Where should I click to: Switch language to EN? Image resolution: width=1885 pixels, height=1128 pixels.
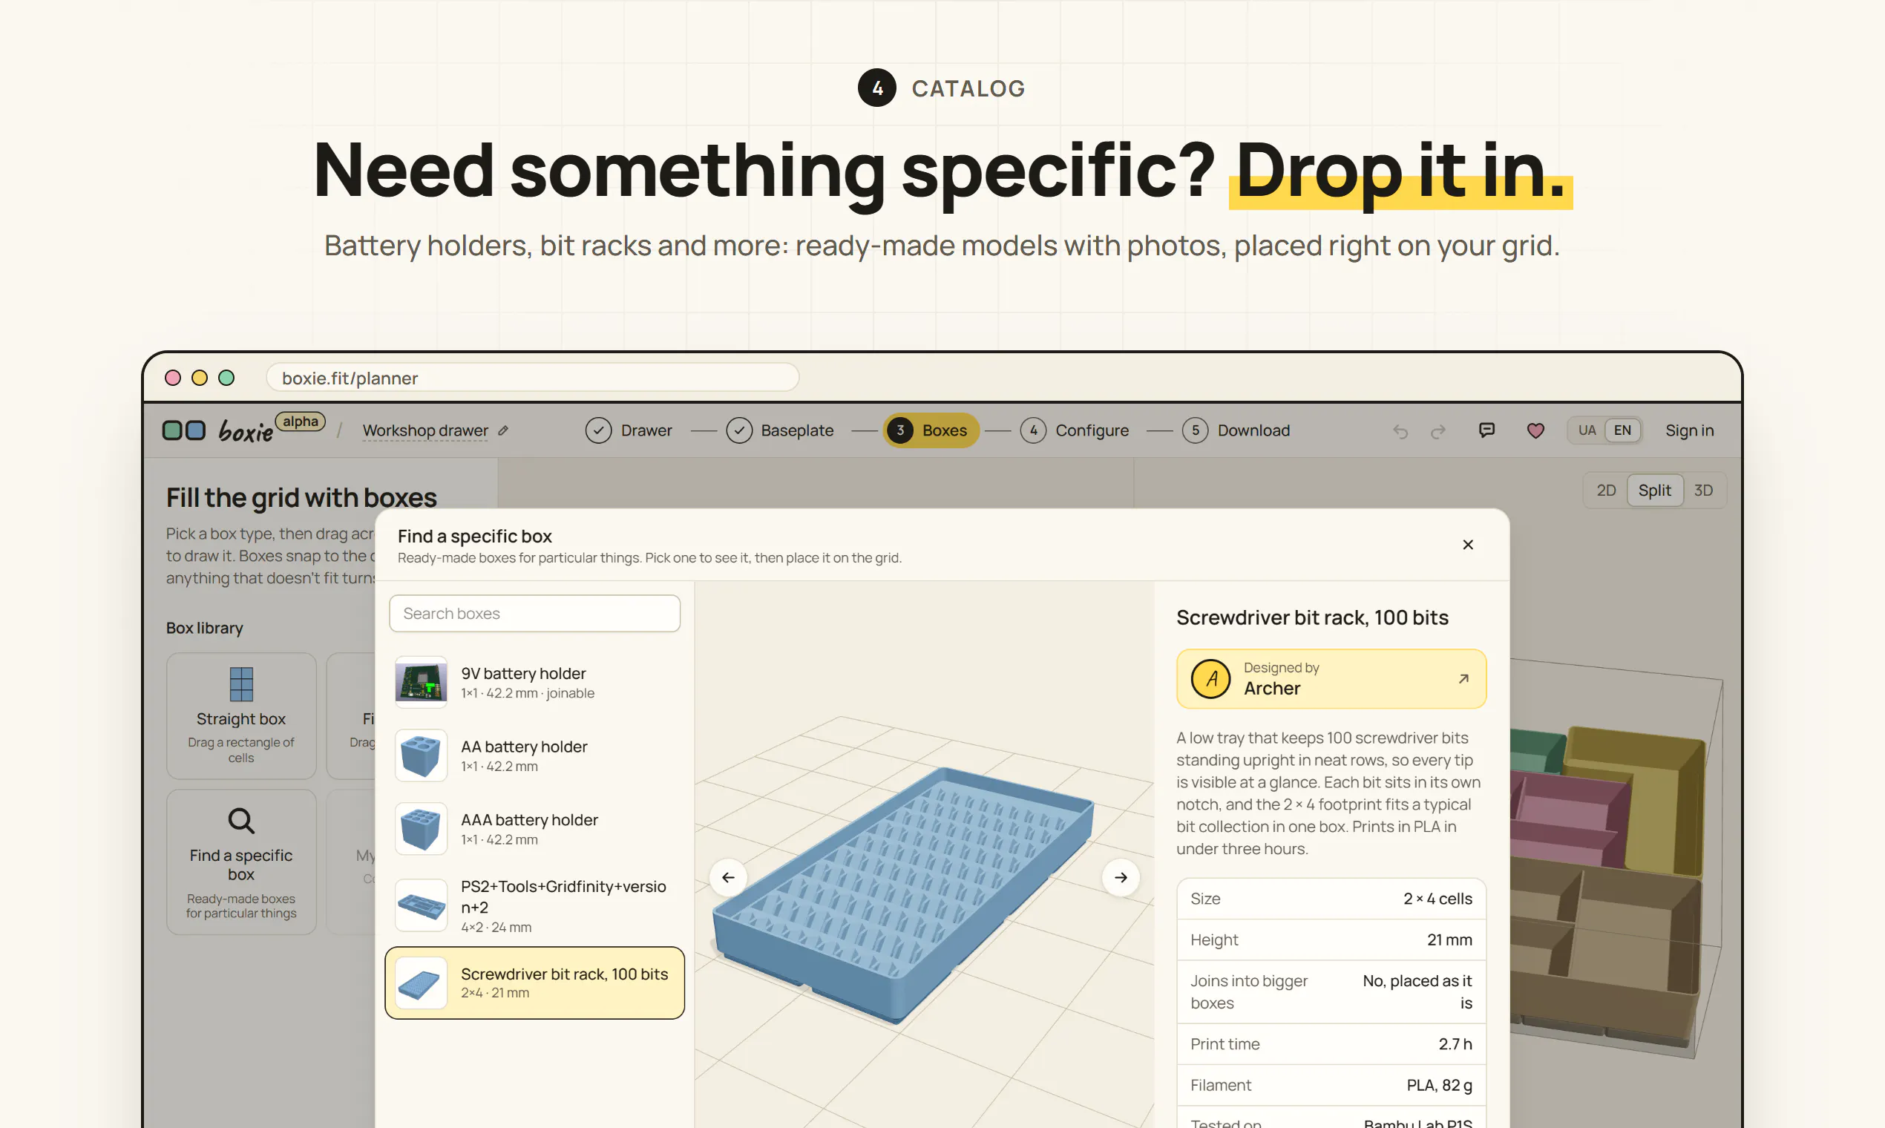click(x=1622, y=430)
